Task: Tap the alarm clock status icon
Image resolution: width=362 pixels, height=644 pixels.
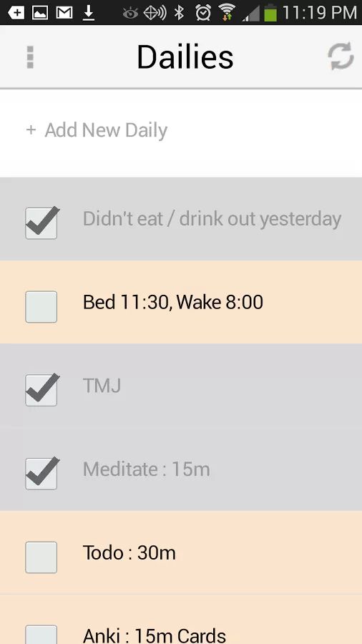Action: point(203,13)
